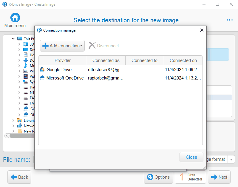
Task: Expand the Libraries tree node
Action: coord(13,121)
